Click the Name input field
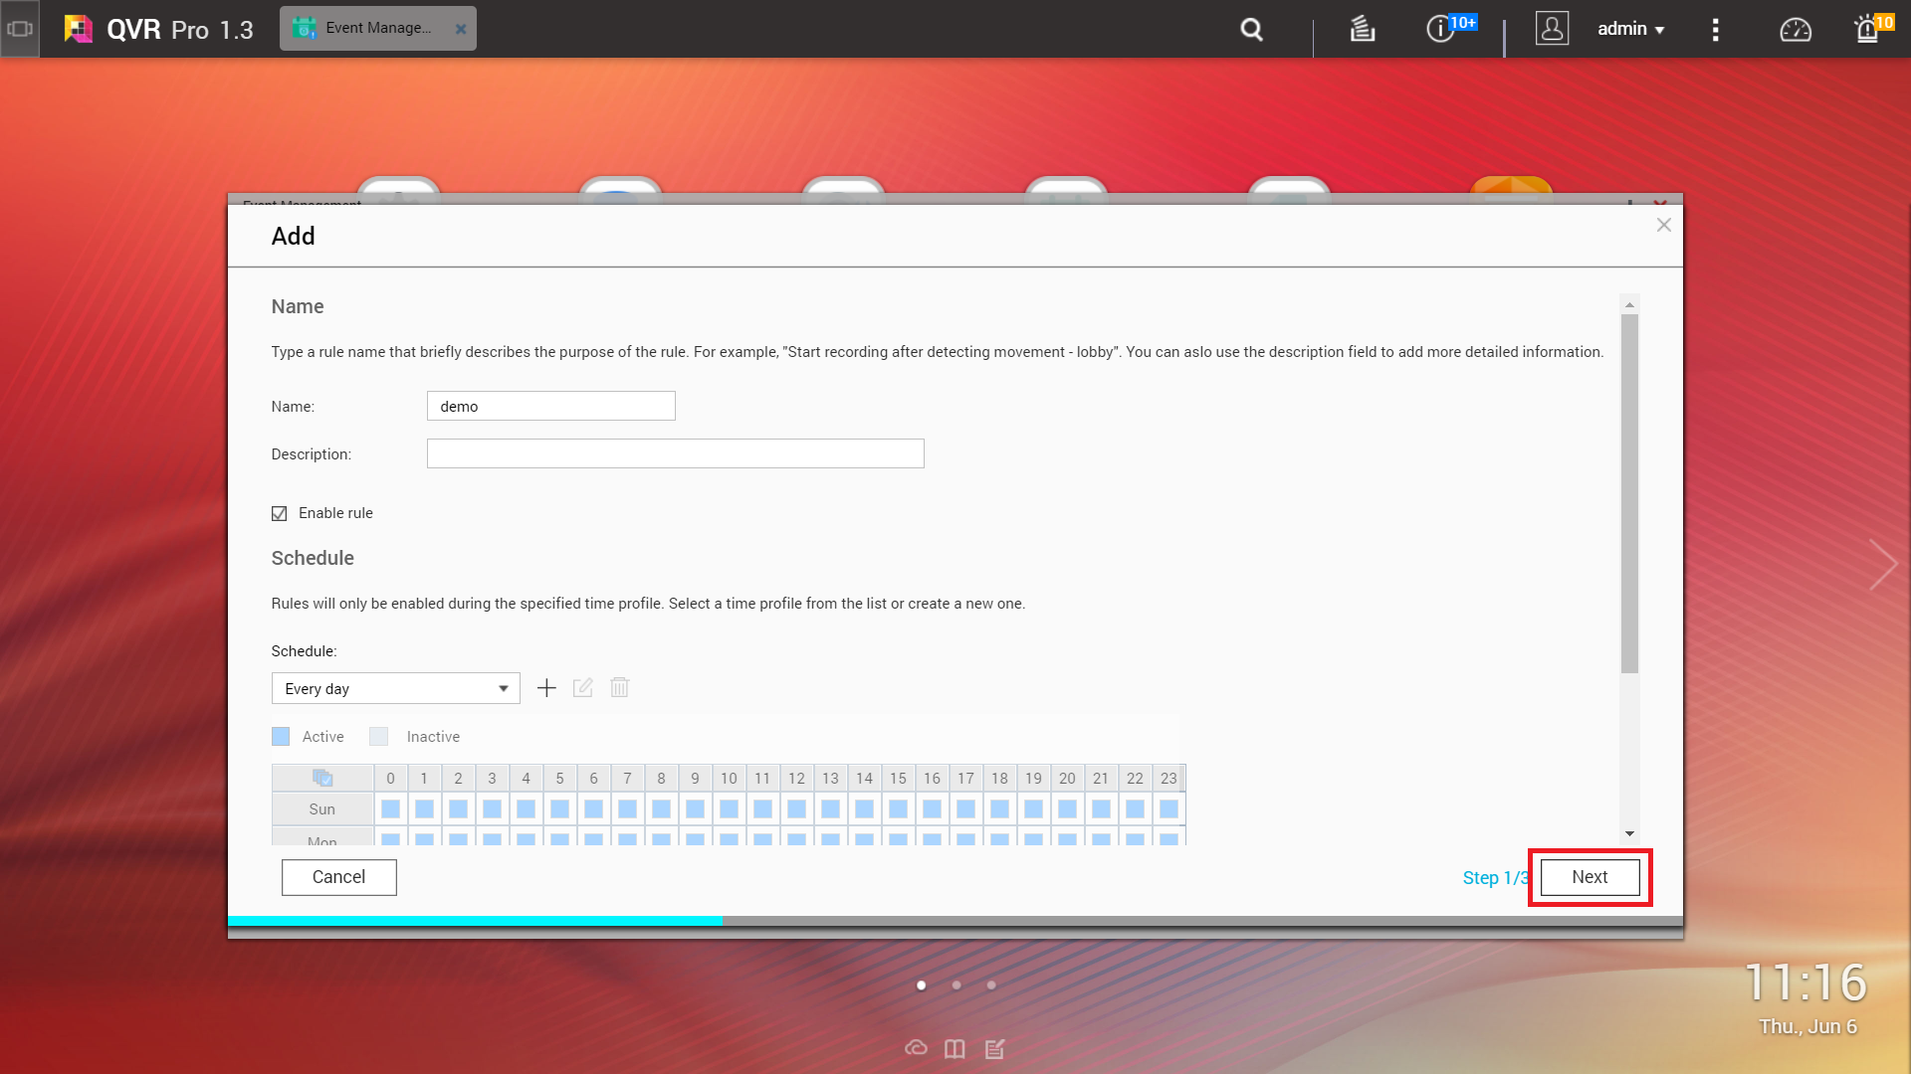This screenshot has height=1074, width=1911. click(551, 406)
